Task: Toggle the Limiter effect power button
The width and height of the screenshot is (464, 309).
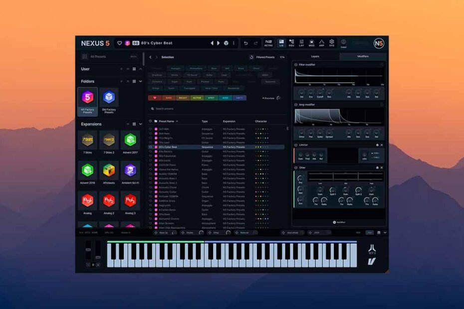Action: pyautogui.click(x=296, y=145)
